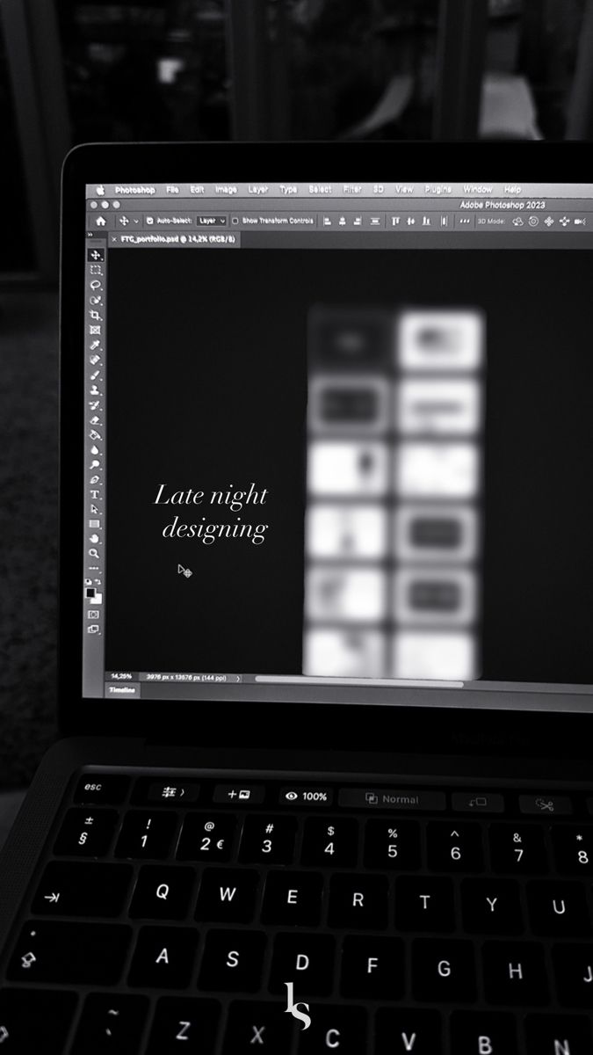Open the Edit Toolbar three-dots button
593x1055 pixels.
pyautogui.click(x=96, y=569)
